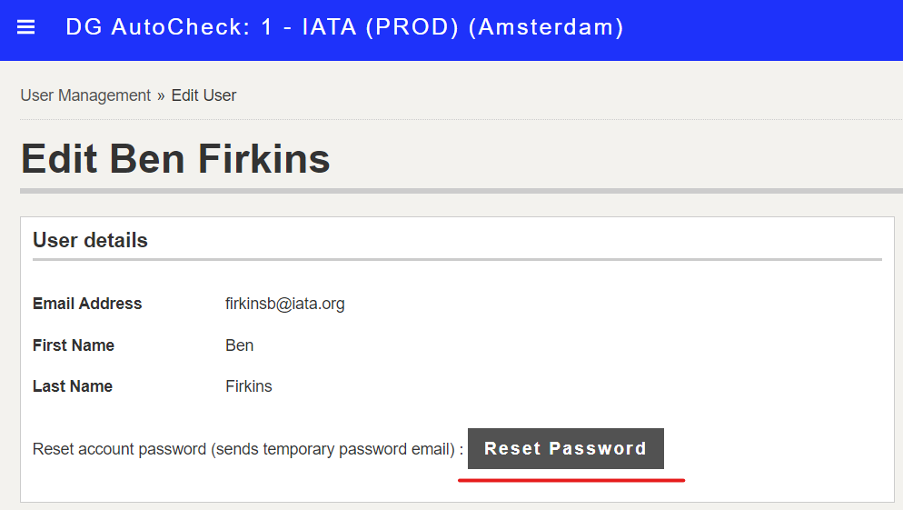Select the last name value Firkins
The height and width of the screenshot is (510, 903).
coord(249,386)
